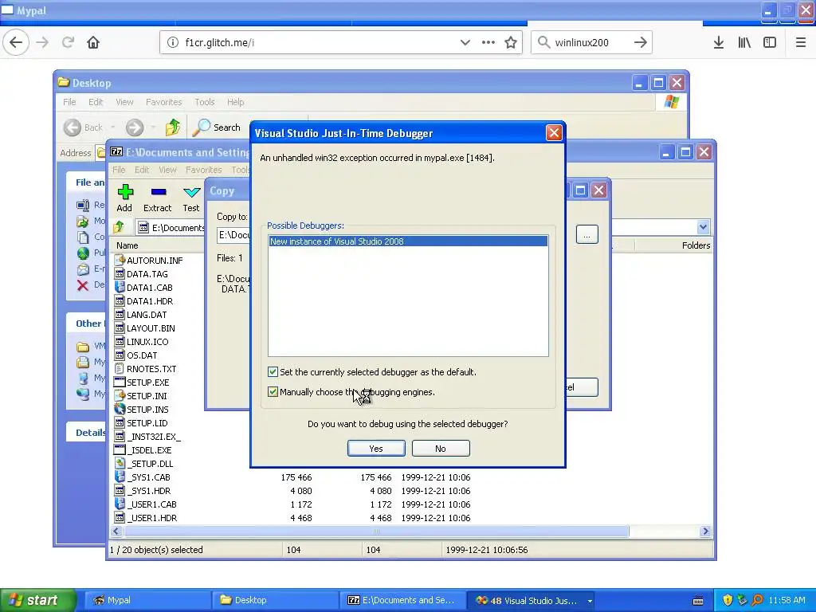Open Desktop window Favorites menu
The image size is (816, 612).
[164, 102]
